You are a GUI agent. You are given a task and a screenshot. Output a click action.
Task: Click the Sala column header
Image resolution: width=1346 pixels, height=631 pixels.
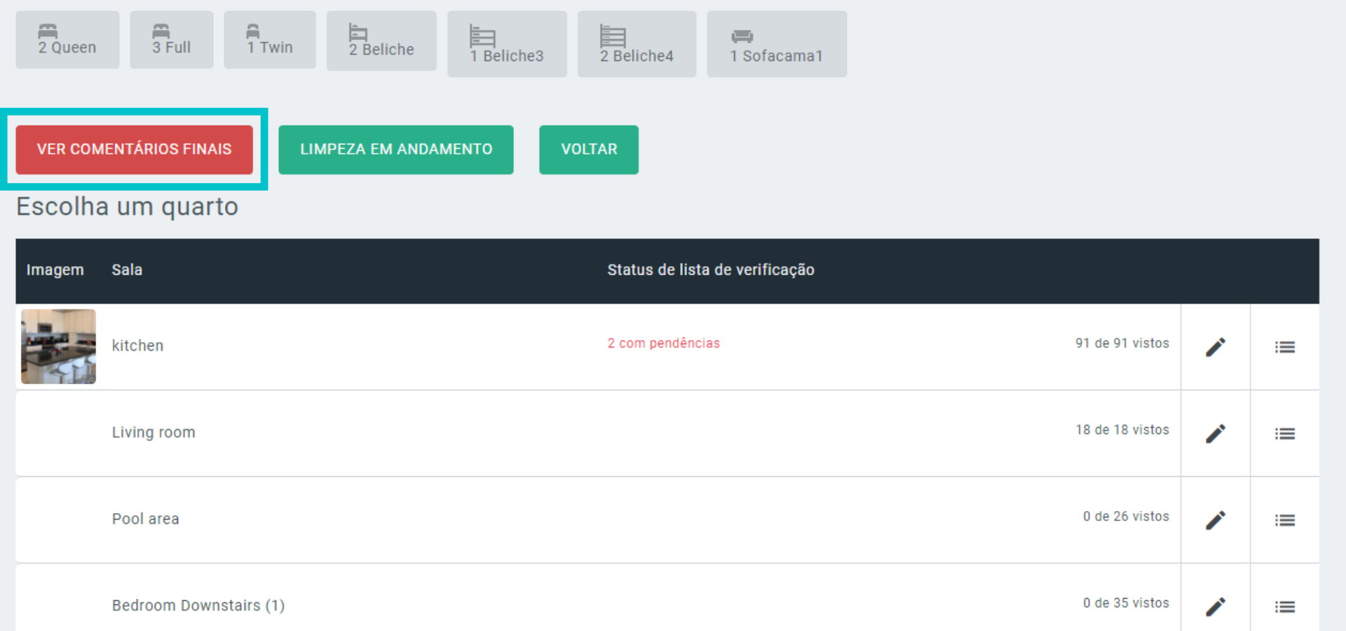tap(127, 270)
